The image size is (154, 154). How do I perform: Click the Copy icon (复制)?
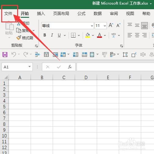point(19,30)
